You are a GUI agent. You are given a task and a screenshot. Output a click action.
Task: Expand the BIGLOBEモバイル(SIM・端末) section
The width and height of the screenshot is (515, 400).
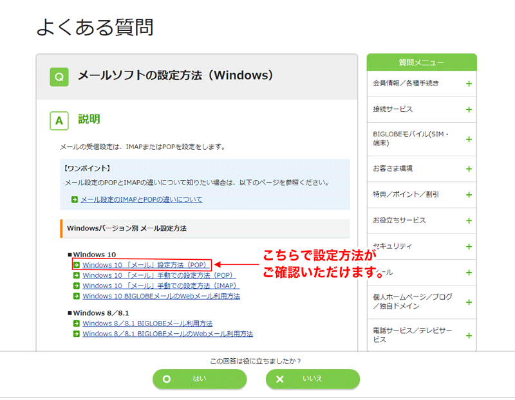point(467,140)
